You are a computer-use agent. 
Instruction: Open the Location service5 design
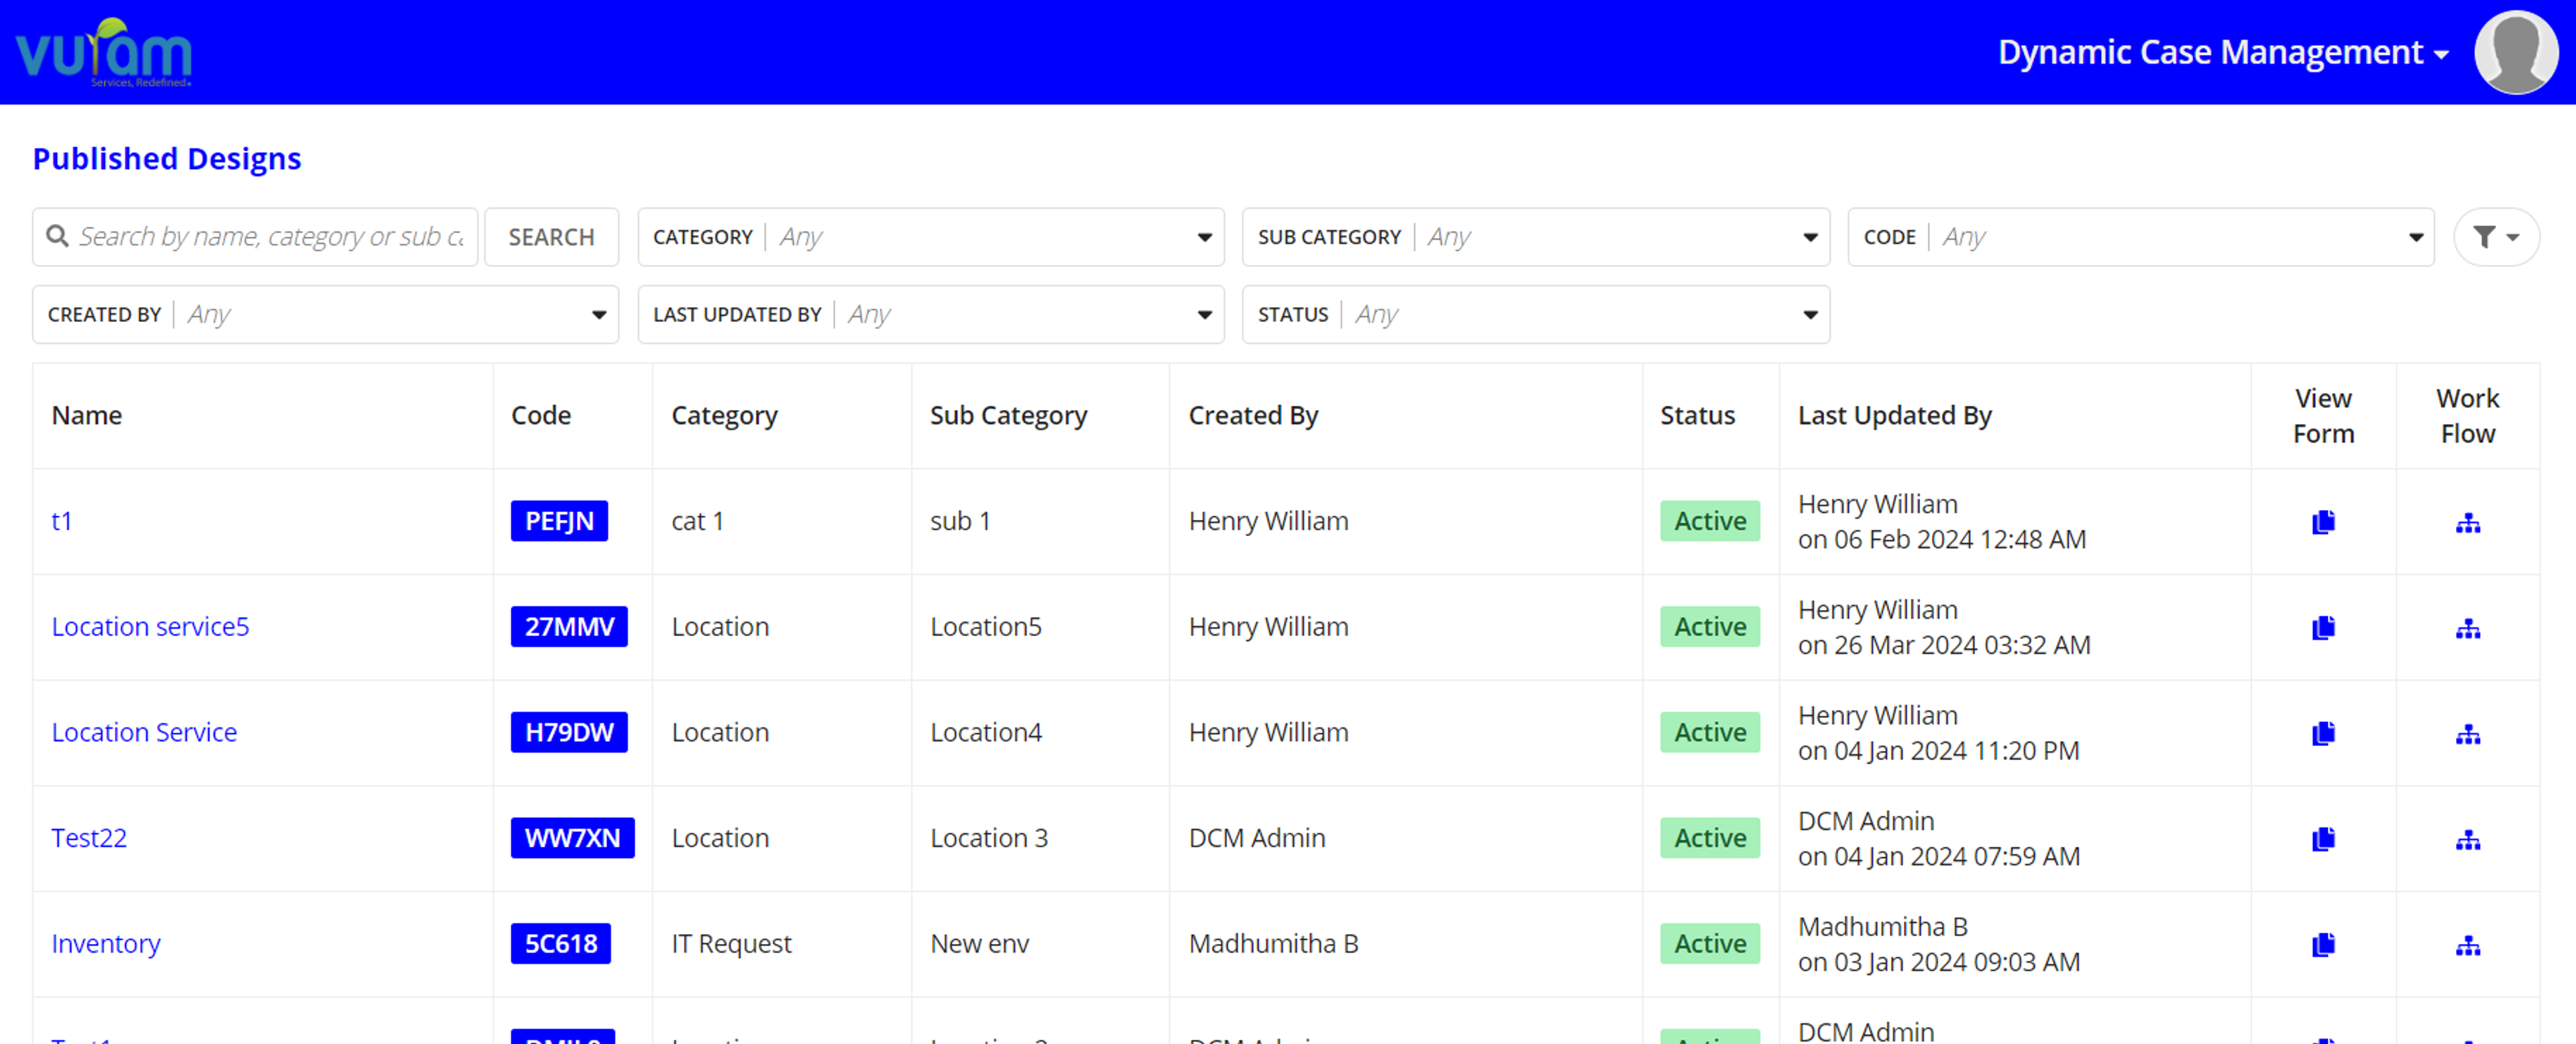coord(150,627)
